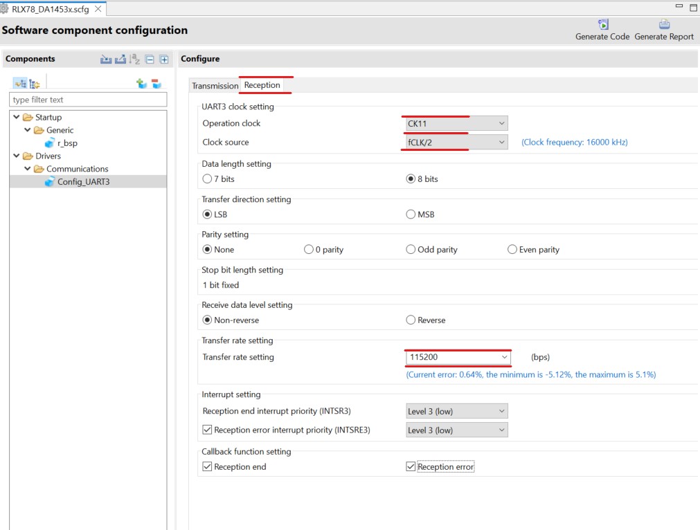Toggle Reception error interrupt priority checkbox
700x530 pixels.
coord(207,430)
